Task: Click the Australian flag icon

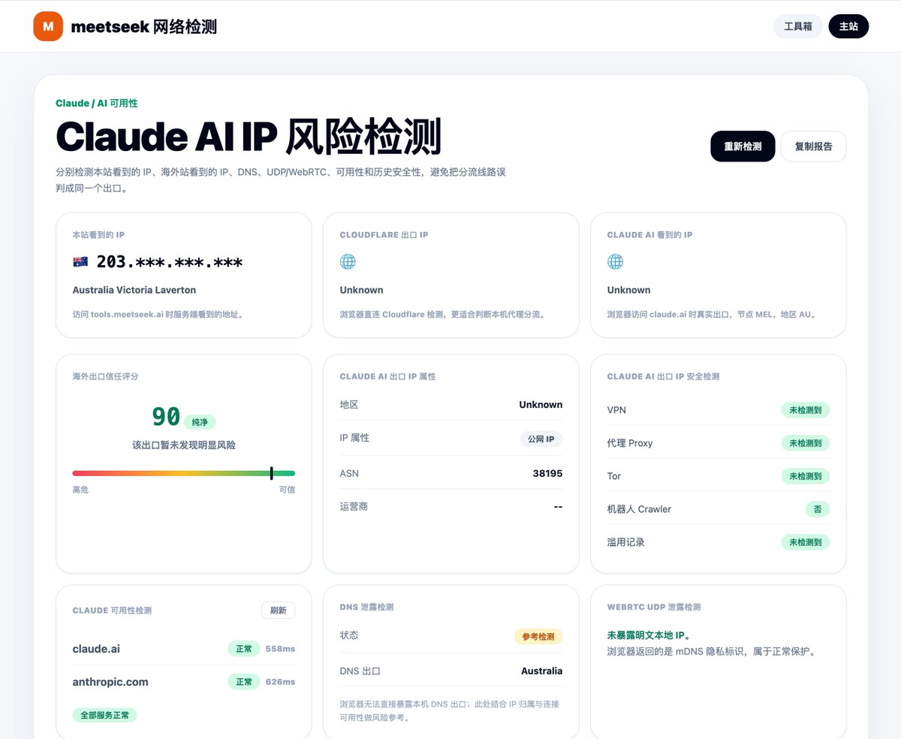Action: (80, 262)
